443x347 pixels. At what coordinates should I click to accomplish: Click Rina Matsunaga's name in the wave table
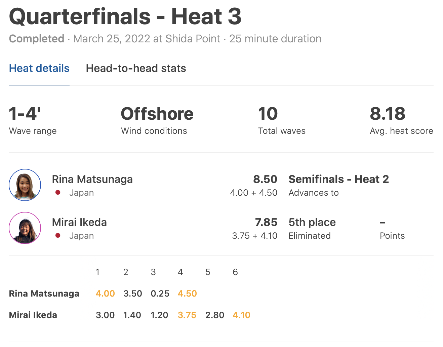click(x=44, y=294)
